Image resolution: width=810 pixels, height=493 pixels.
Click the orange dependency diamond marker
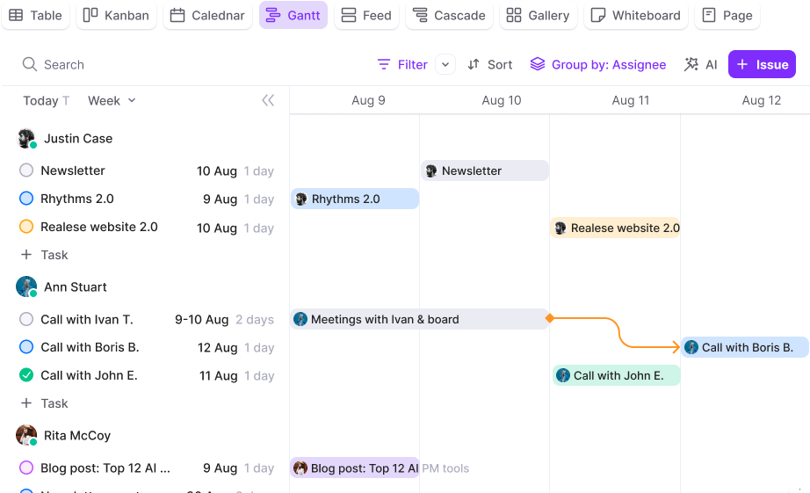[x=549, y=318]
